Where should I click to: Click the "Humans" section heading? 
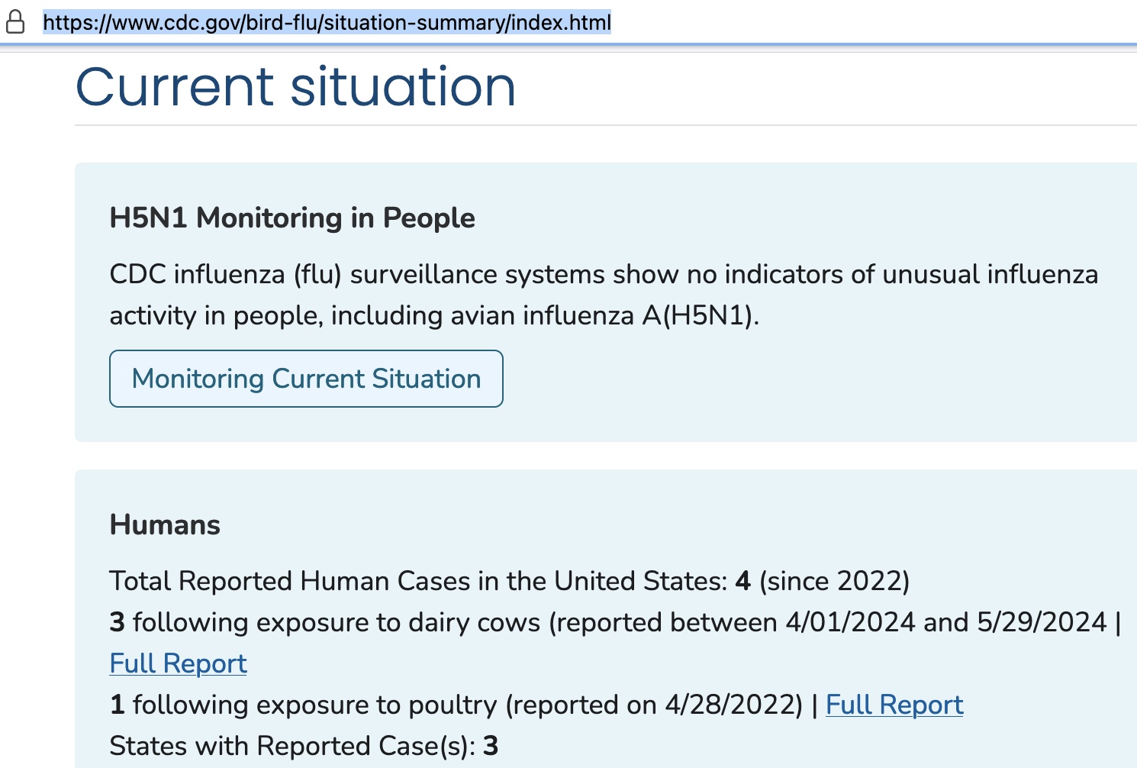[165, 525]
